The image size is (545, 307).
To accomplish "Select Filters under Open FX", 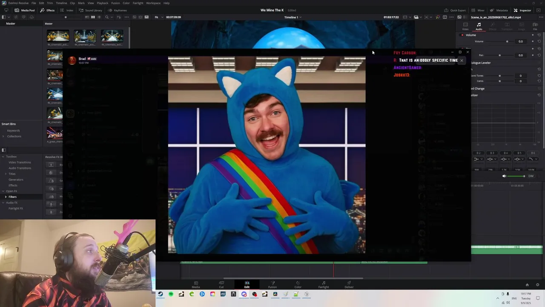I will pyautogui.click(x=12, y=197).
